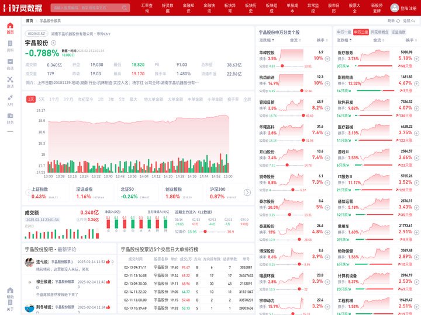Add 软件开发 sector with the plus icon
Image resolution: width=421 pixels, height=315 pixels.
tap(416, 108)
